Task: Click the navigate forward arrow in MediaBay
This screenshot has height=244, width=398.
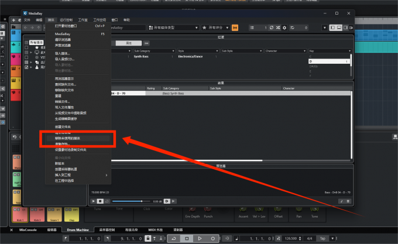Action: [32, 28]
